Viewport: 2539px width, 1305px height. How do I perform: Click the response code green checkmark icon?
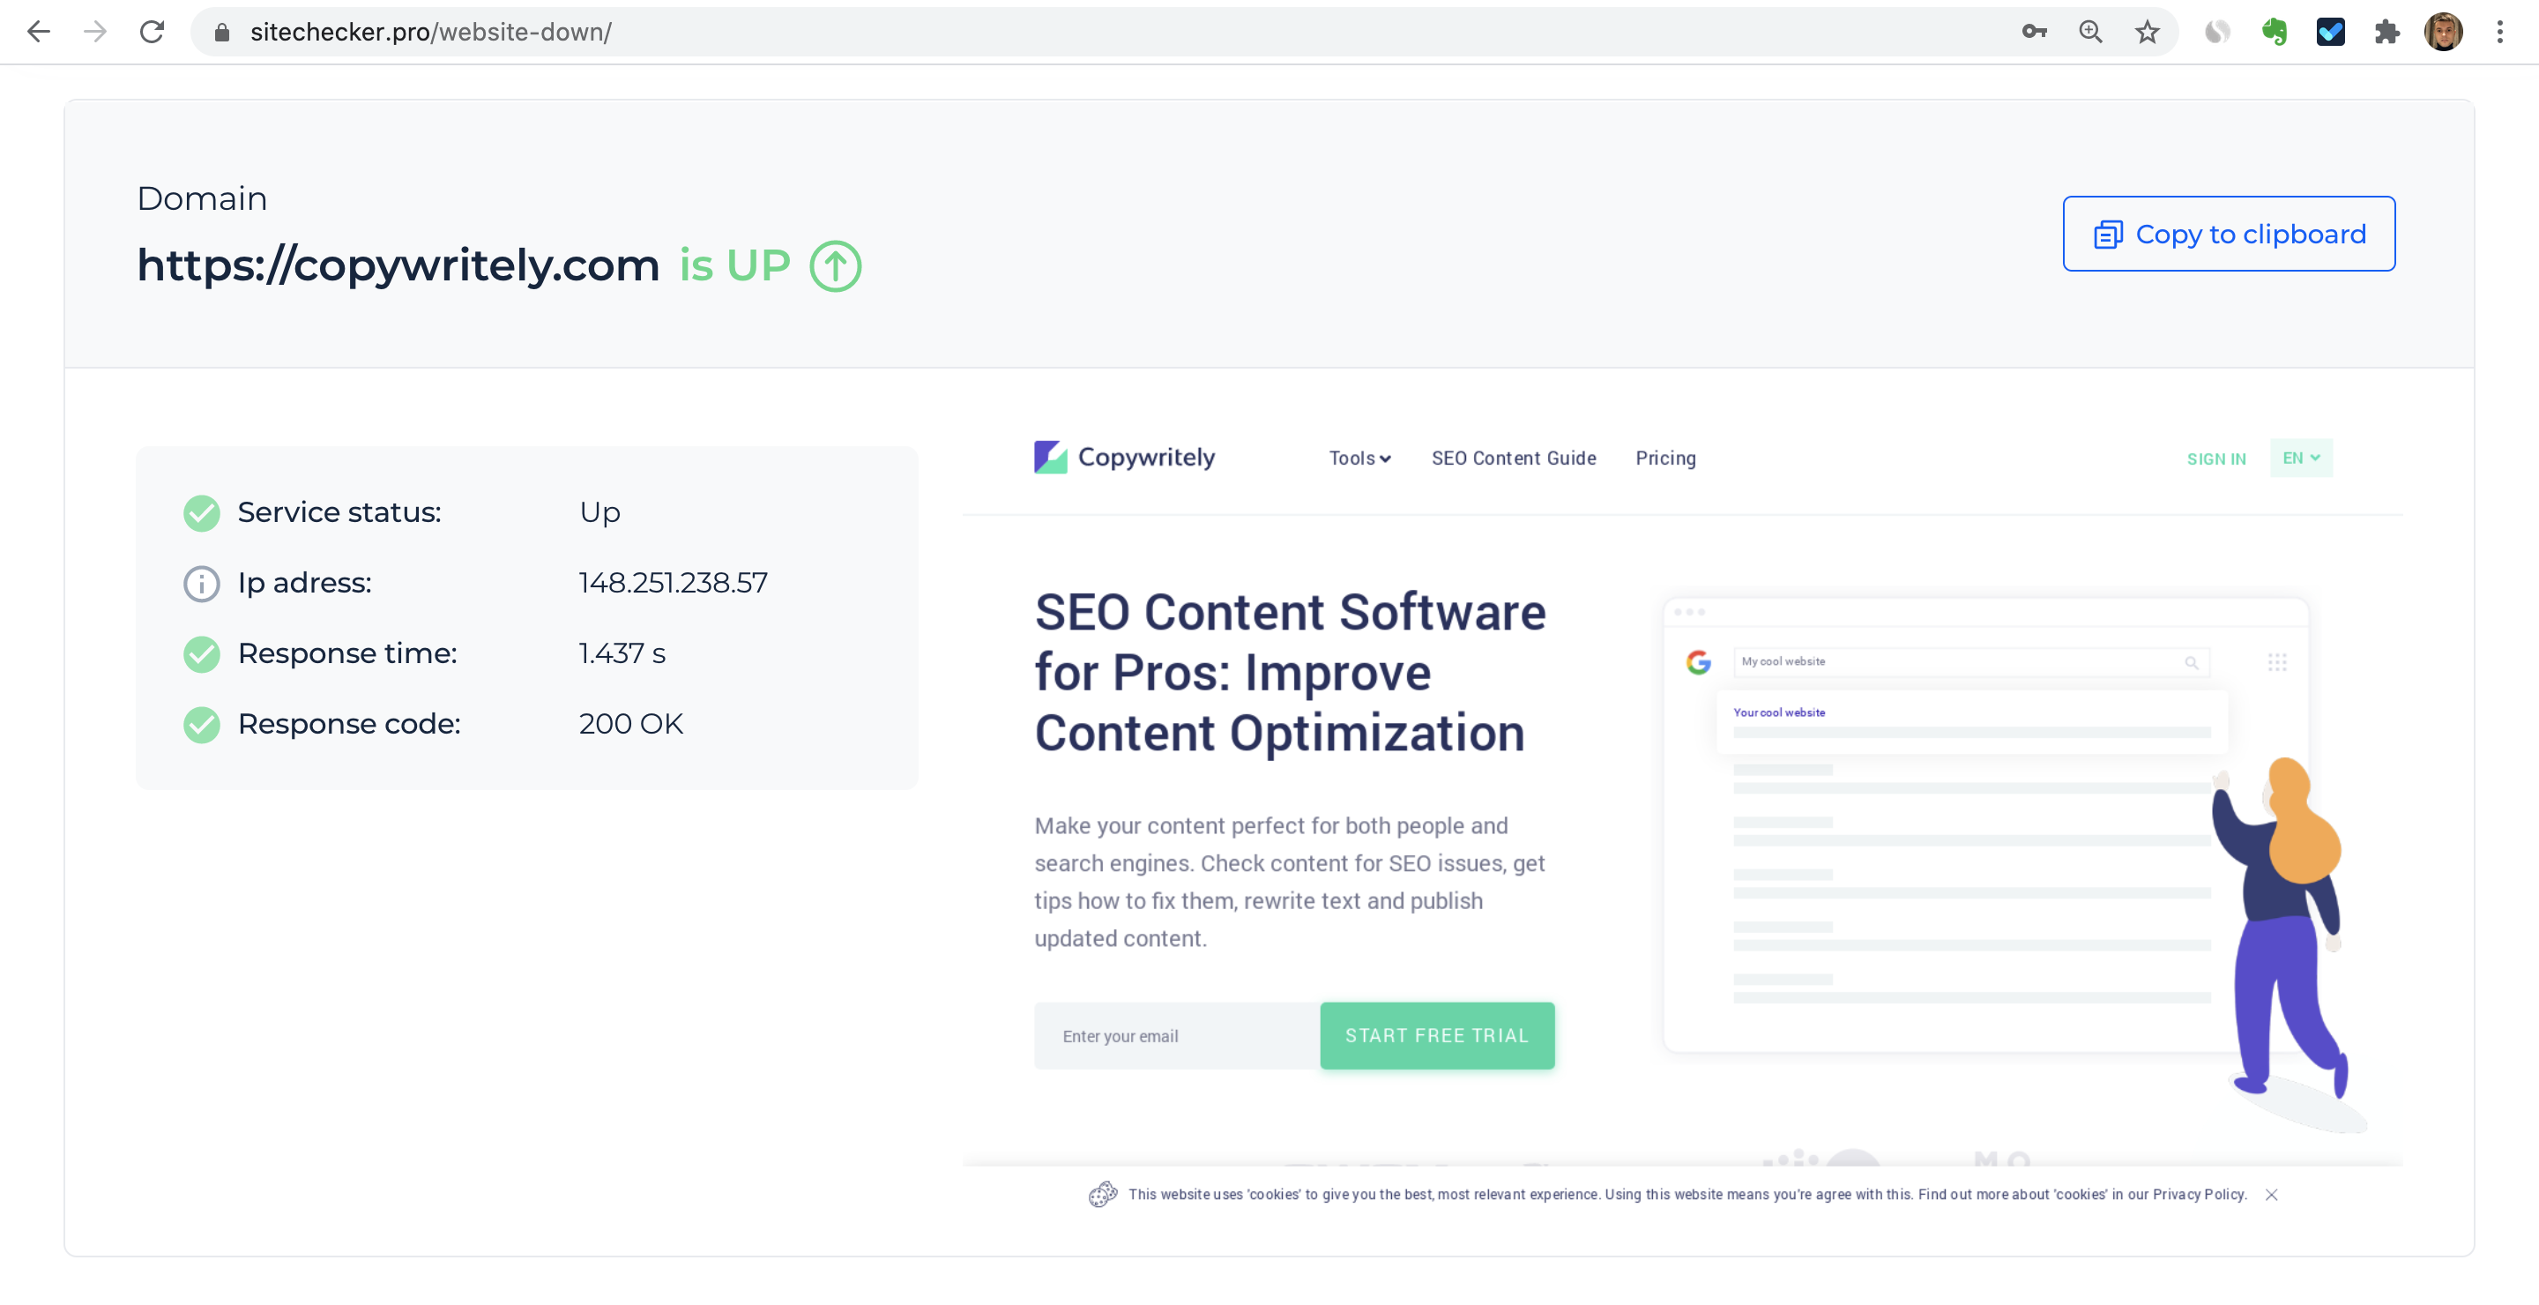pyautogui.click(x=201, y=724)
